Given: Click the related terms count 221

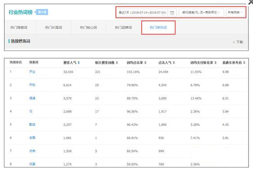Looking at the screenshot, I should point(98,72).
